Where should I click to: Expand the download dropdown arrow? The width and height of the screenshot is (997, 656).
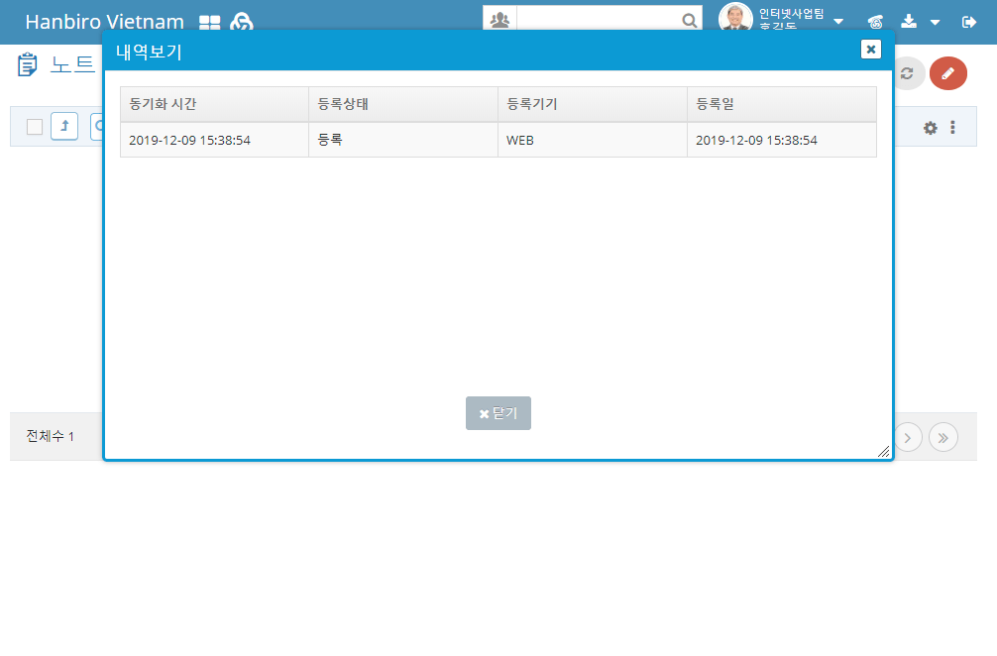click(935, 22)
